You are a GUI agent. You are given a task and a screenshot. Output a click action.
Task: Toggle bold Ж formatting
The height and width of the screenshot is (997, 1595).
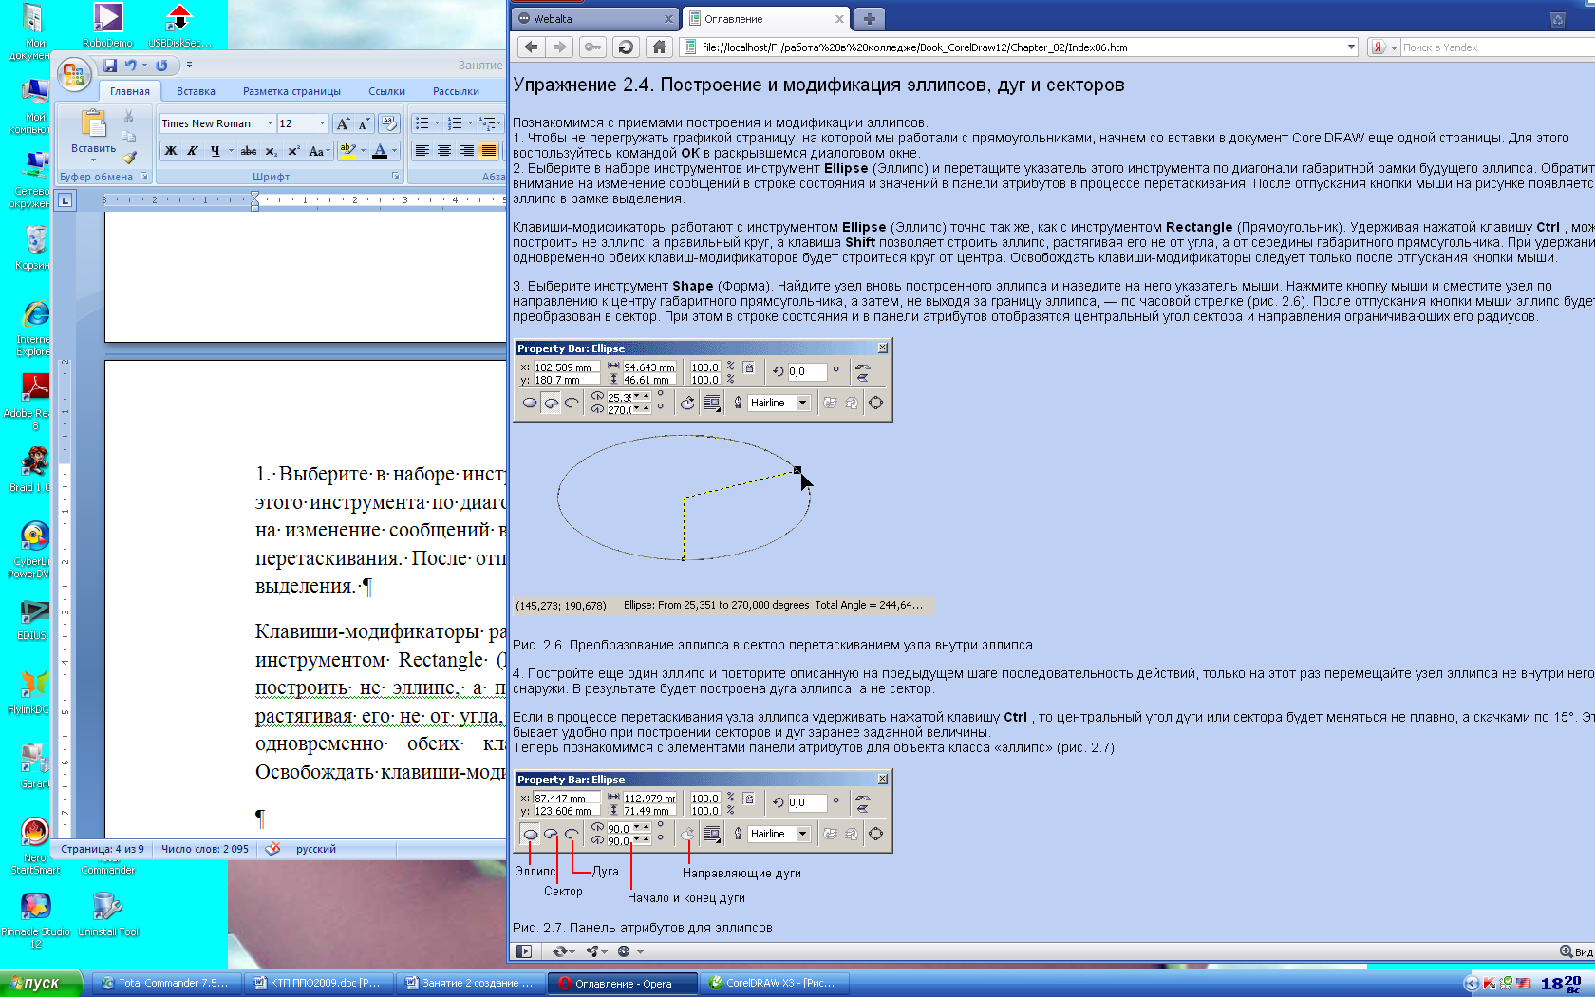tap(171, 151)
